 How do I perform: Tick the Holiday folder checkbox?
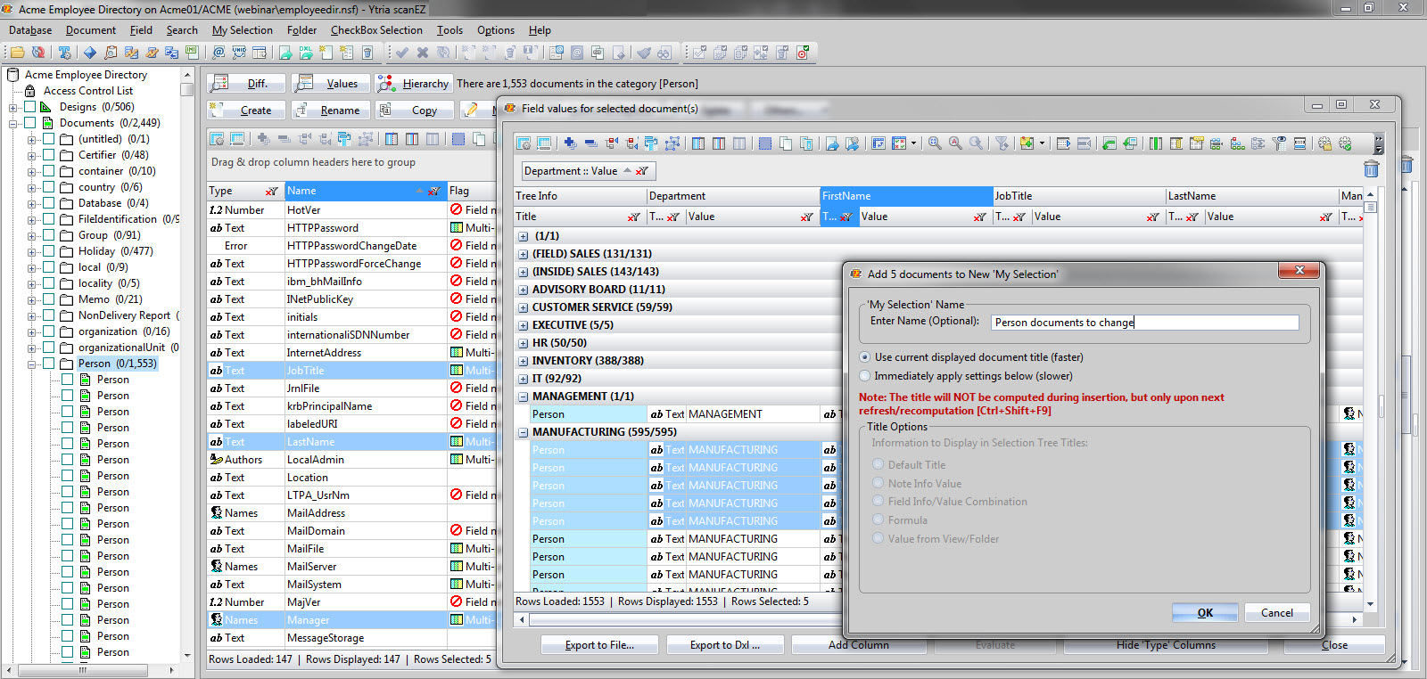coord(49,251)
